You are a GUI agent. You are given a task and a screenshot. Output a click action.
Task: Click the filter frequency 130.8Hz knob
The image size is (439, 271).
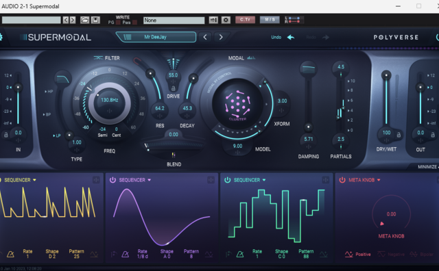pyautogui.click(x=109, y=103)
